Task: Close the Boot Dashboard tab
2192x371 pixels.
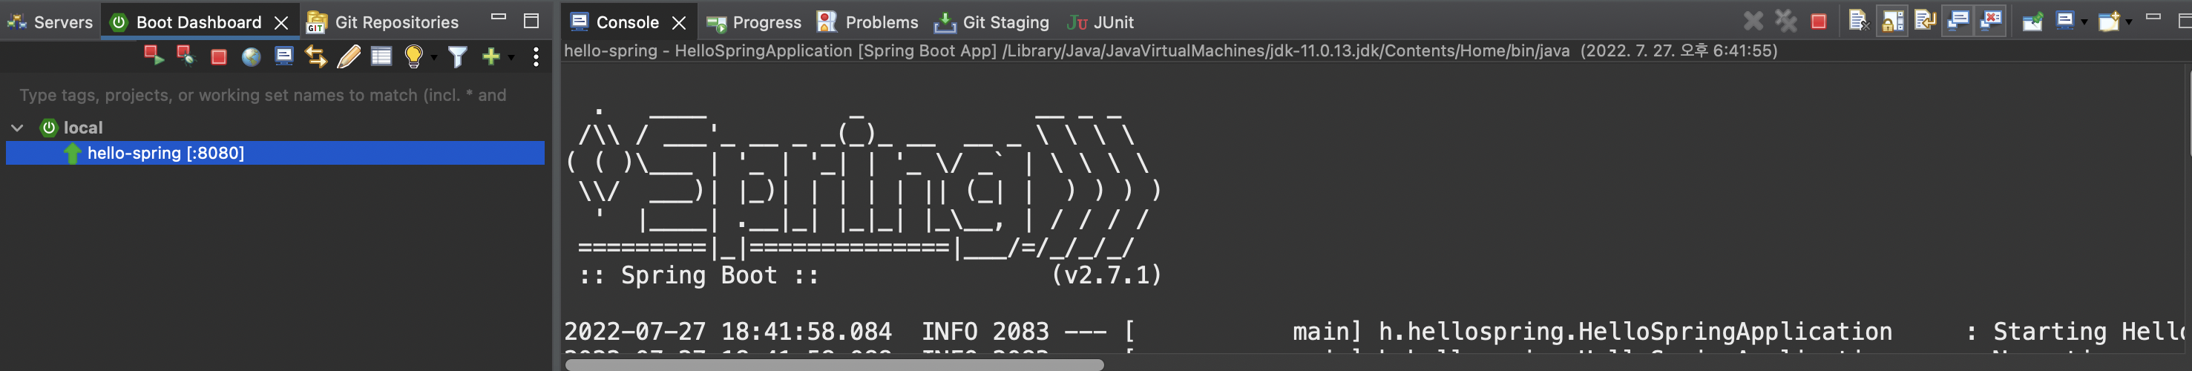Action: [x=280, y=23]
